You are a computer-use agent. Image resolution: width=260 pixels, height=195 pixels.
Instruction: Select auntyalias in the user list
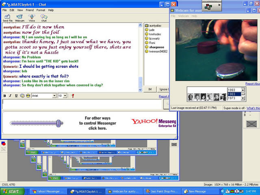(x=155, y=26)
